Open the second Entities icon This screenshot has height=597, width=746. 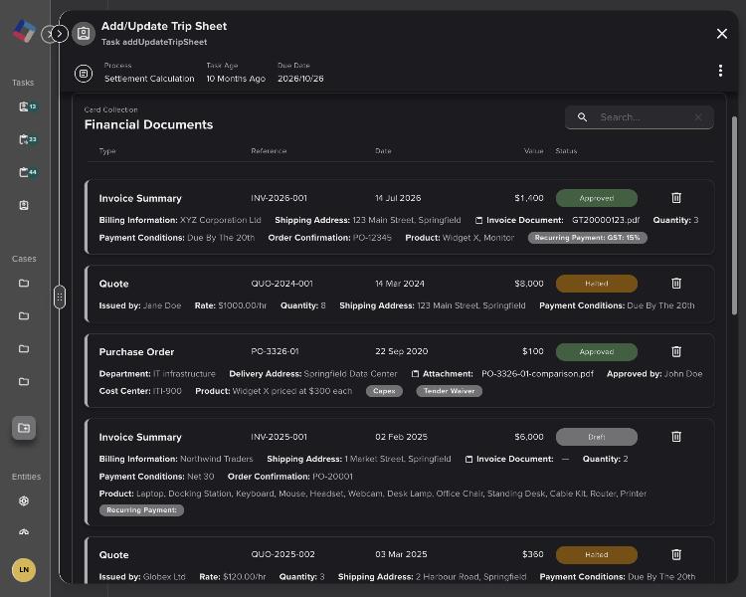[x=24, y=532]
